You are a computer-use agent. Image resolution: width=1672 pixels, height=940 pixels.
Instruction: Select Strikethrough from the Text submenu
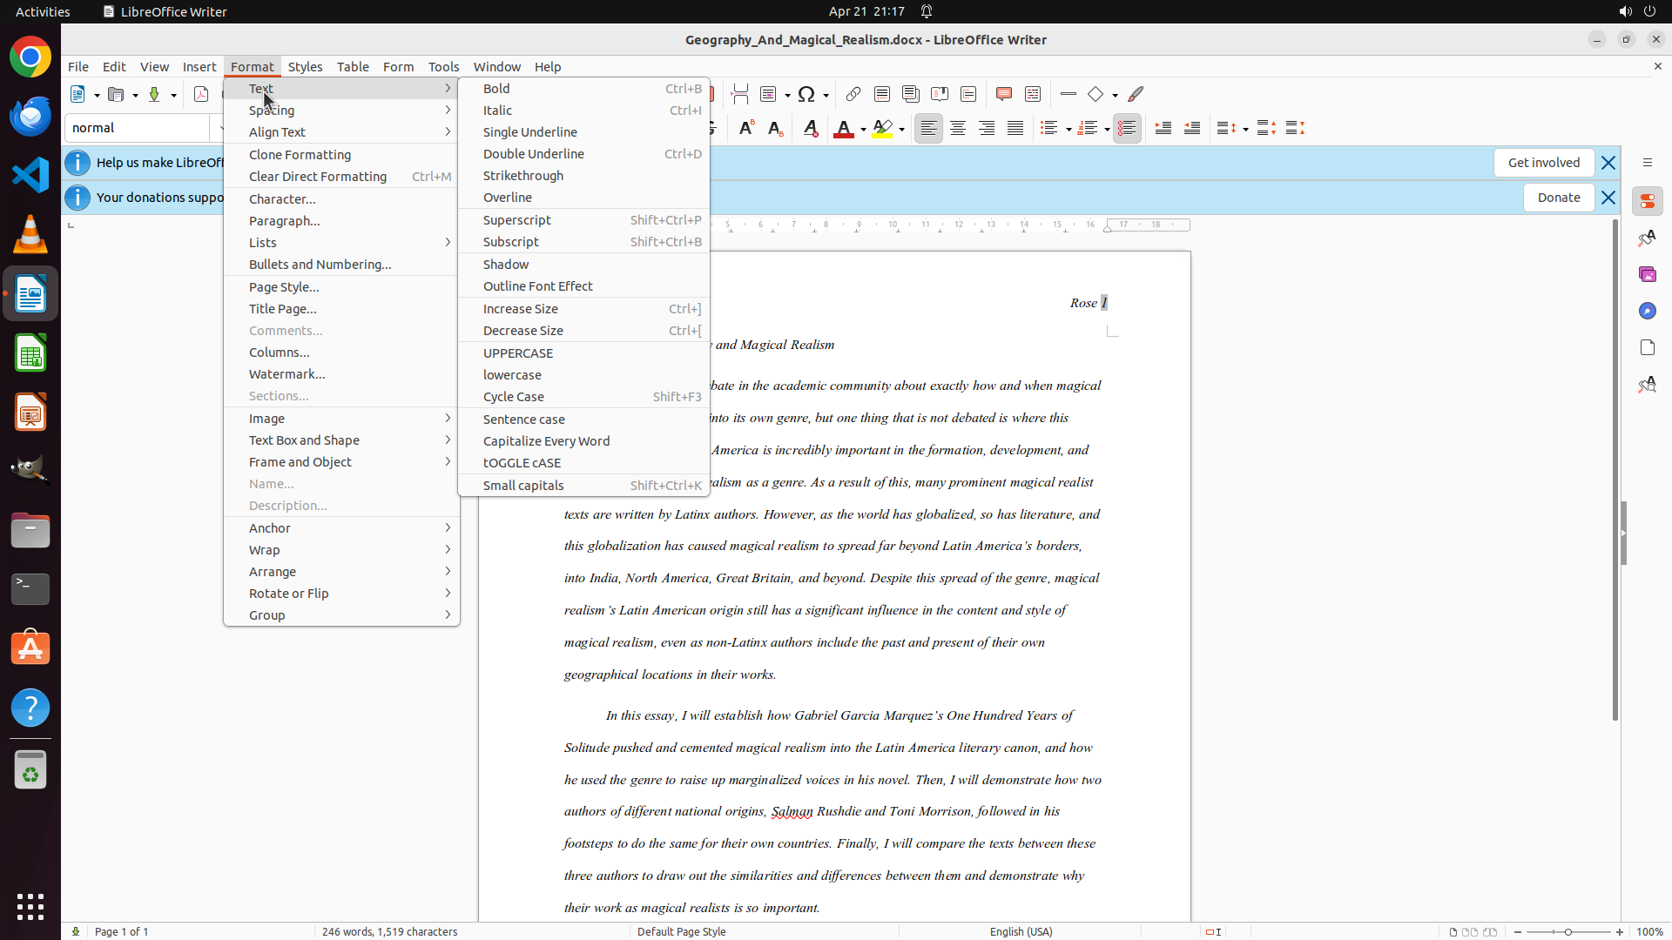(x=522, y=176)
